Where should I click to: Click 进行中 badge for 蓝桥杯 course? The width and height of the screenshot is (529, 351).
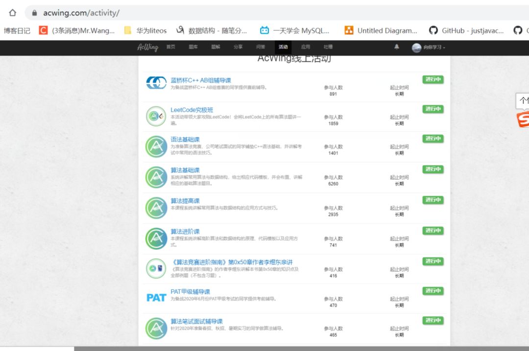pos(433,80)
